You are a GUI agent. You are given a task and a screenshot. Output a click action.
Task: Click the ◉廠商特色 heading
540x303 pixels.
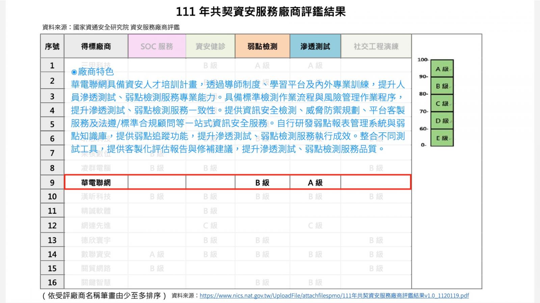point(92,72)
